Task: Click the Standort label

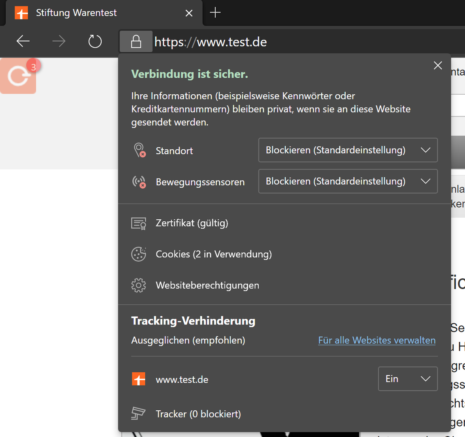Action: (x=174, y=151)
